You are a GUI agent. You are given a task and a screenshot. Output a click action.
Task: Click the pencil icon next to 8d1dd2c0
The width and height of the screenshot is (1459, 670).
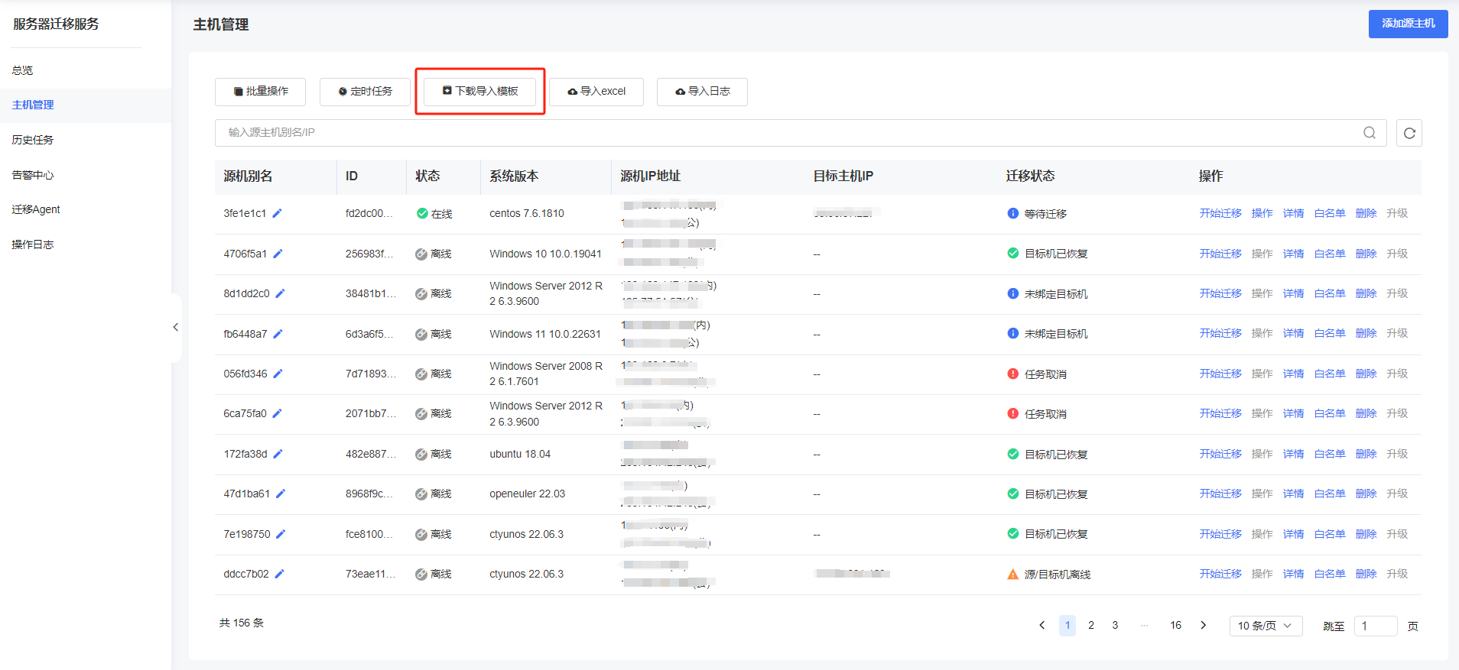[x=280, y=293]
